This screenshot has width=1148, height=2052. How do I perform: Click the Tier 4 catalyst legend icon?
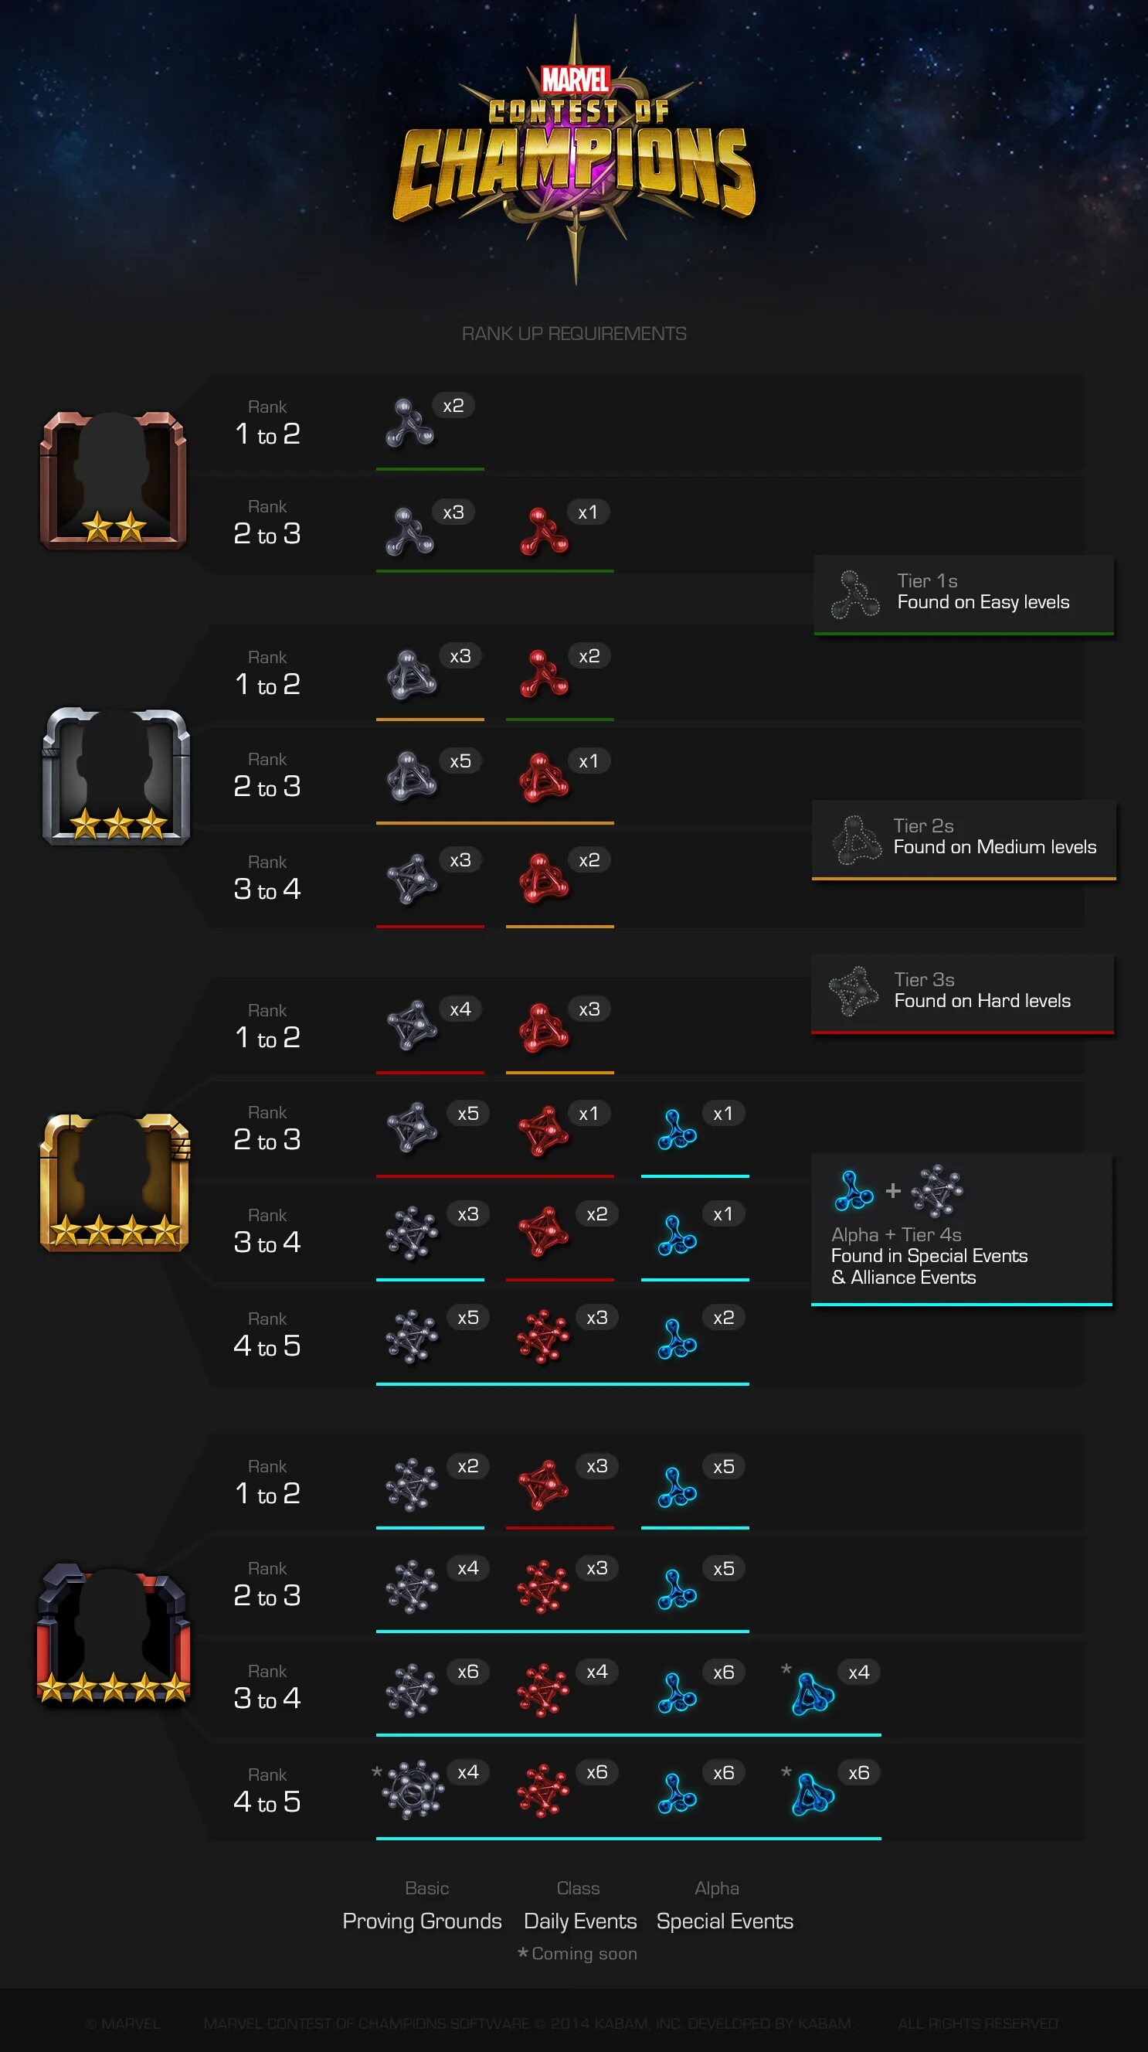coord(936,1191)
